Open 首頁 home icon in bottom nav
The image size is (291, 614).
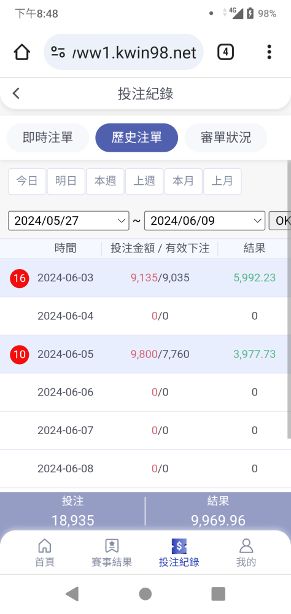click(45, 546)
